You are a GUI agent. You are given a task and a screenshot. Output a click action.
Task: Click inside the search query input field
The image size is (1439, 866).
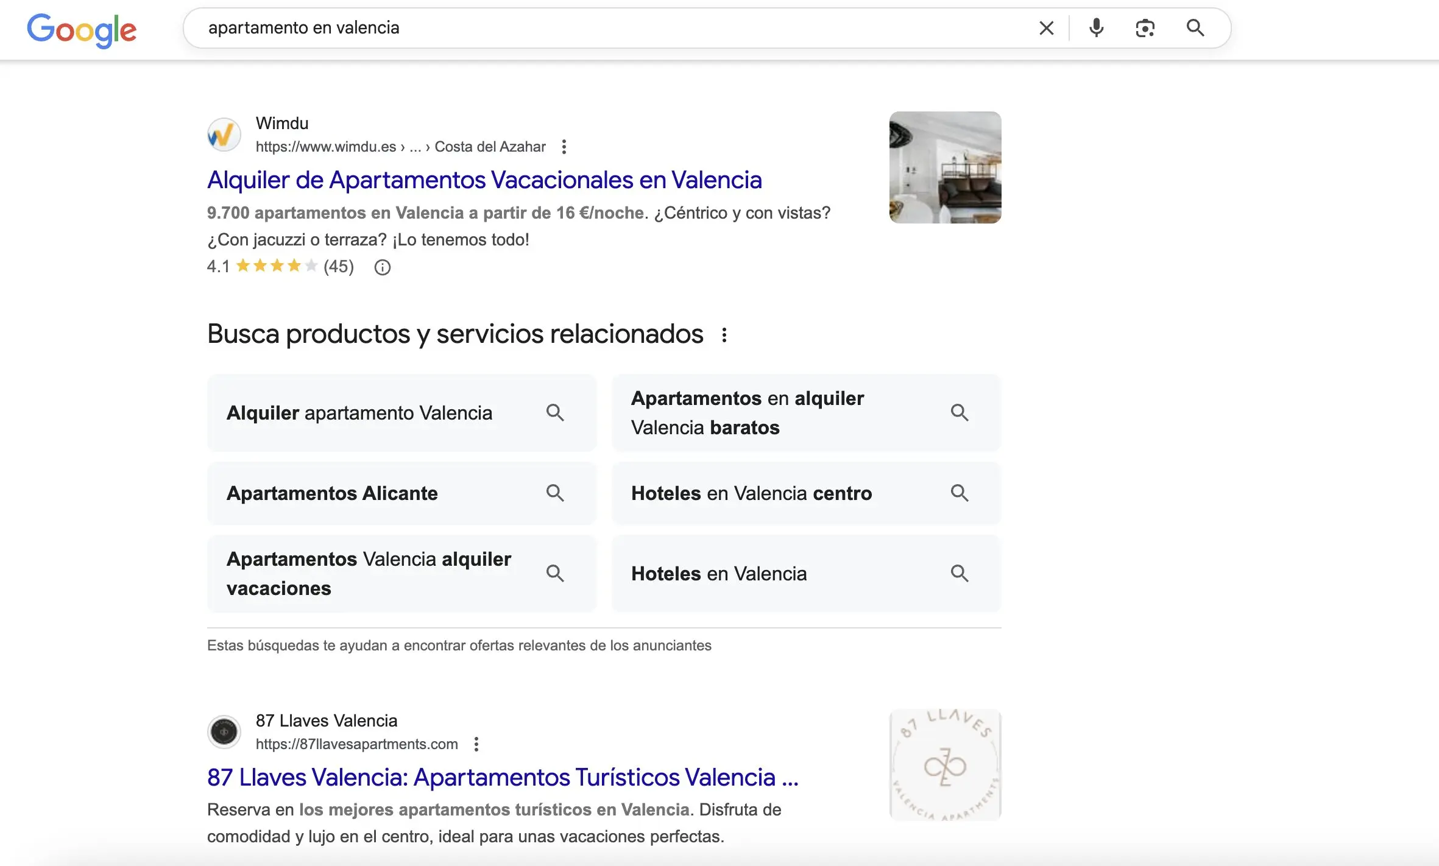click(x=548, y=28)
